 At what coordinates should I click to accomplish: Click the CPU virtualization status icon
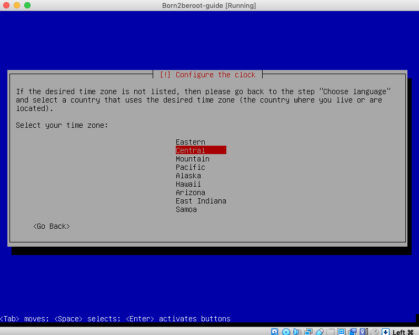pyautogui.click(x=364, y=332)
